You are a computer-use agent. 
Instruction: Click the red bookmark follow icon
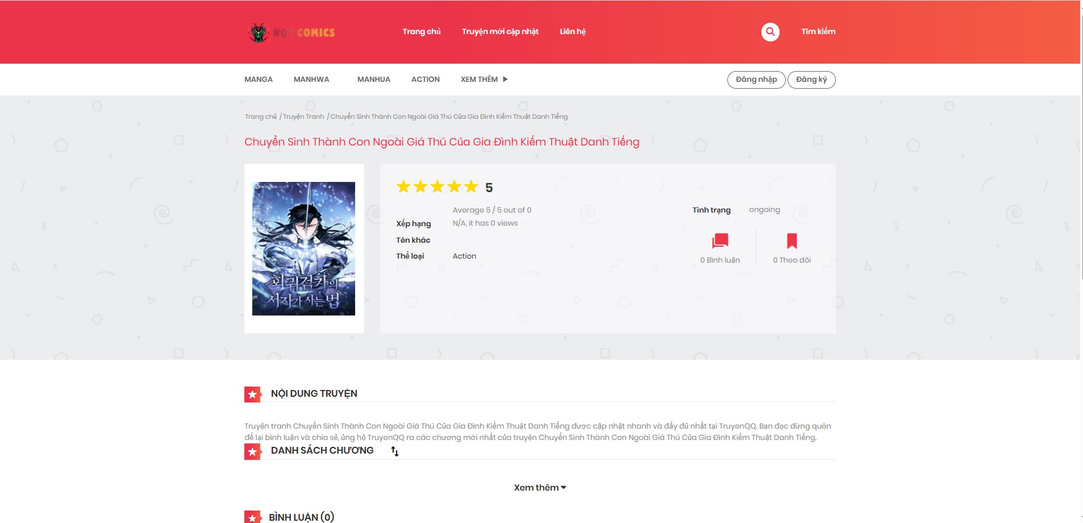coord(792,241)
